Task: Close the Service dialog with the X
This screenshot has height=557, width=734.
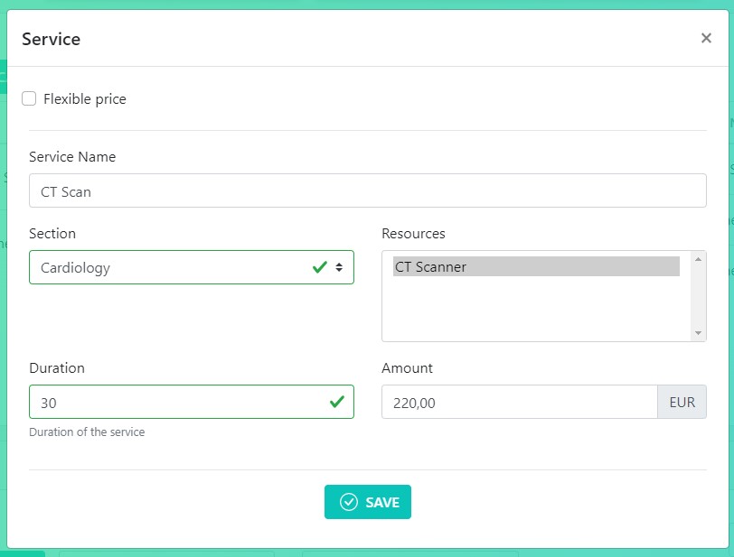Action: [706, 39]
